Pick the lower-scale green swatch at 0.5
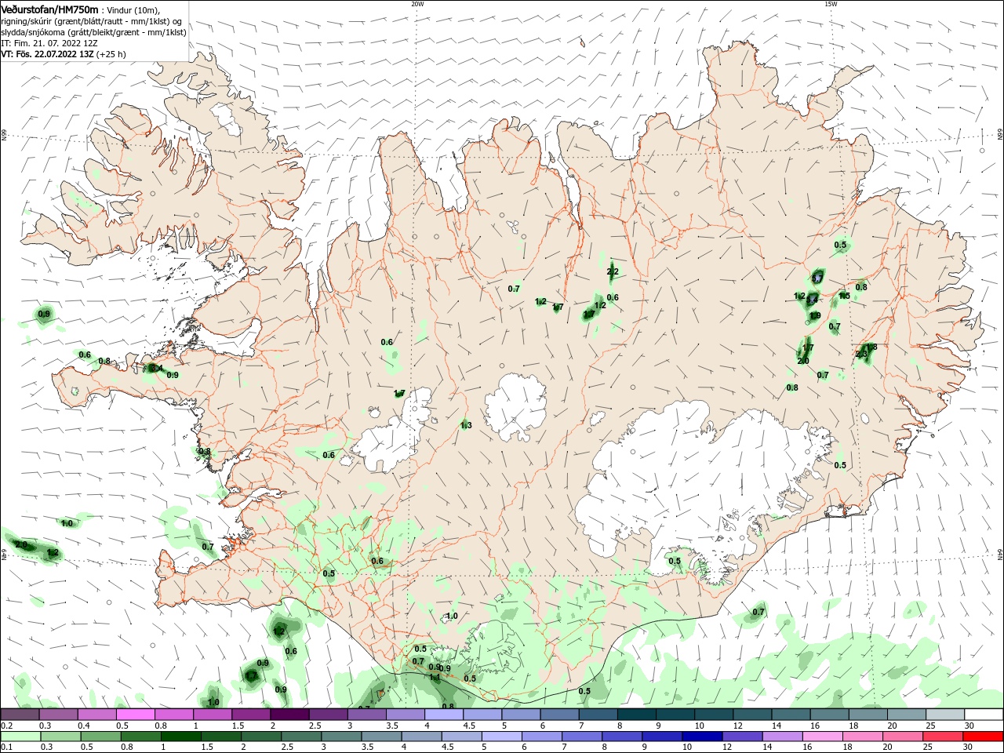The width and height of the screenshot is (1004, 753). 100,737
